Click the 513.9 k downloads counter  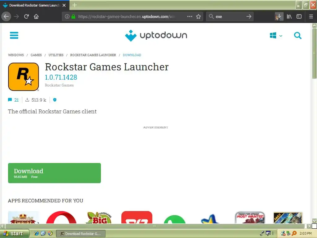[36, 100]
